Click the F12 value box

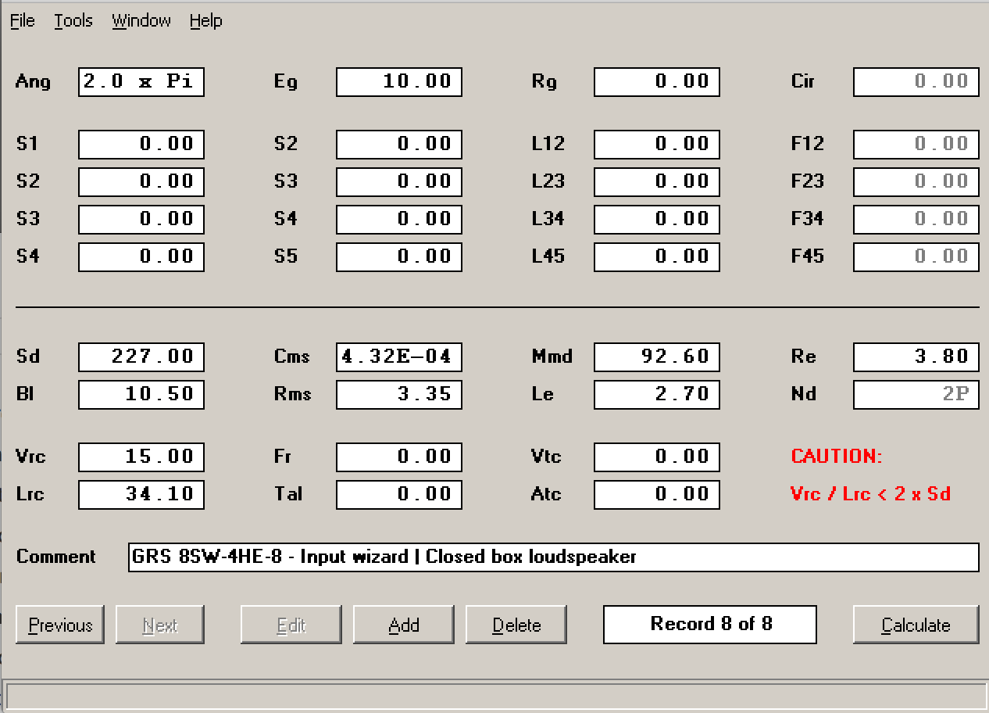pos(916,145)
